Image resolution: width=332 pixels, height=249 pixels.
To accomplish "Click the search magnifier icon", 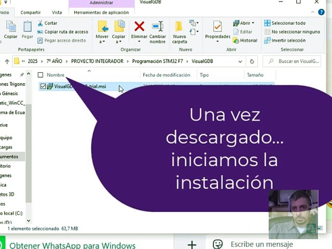I will coord(271,62).
